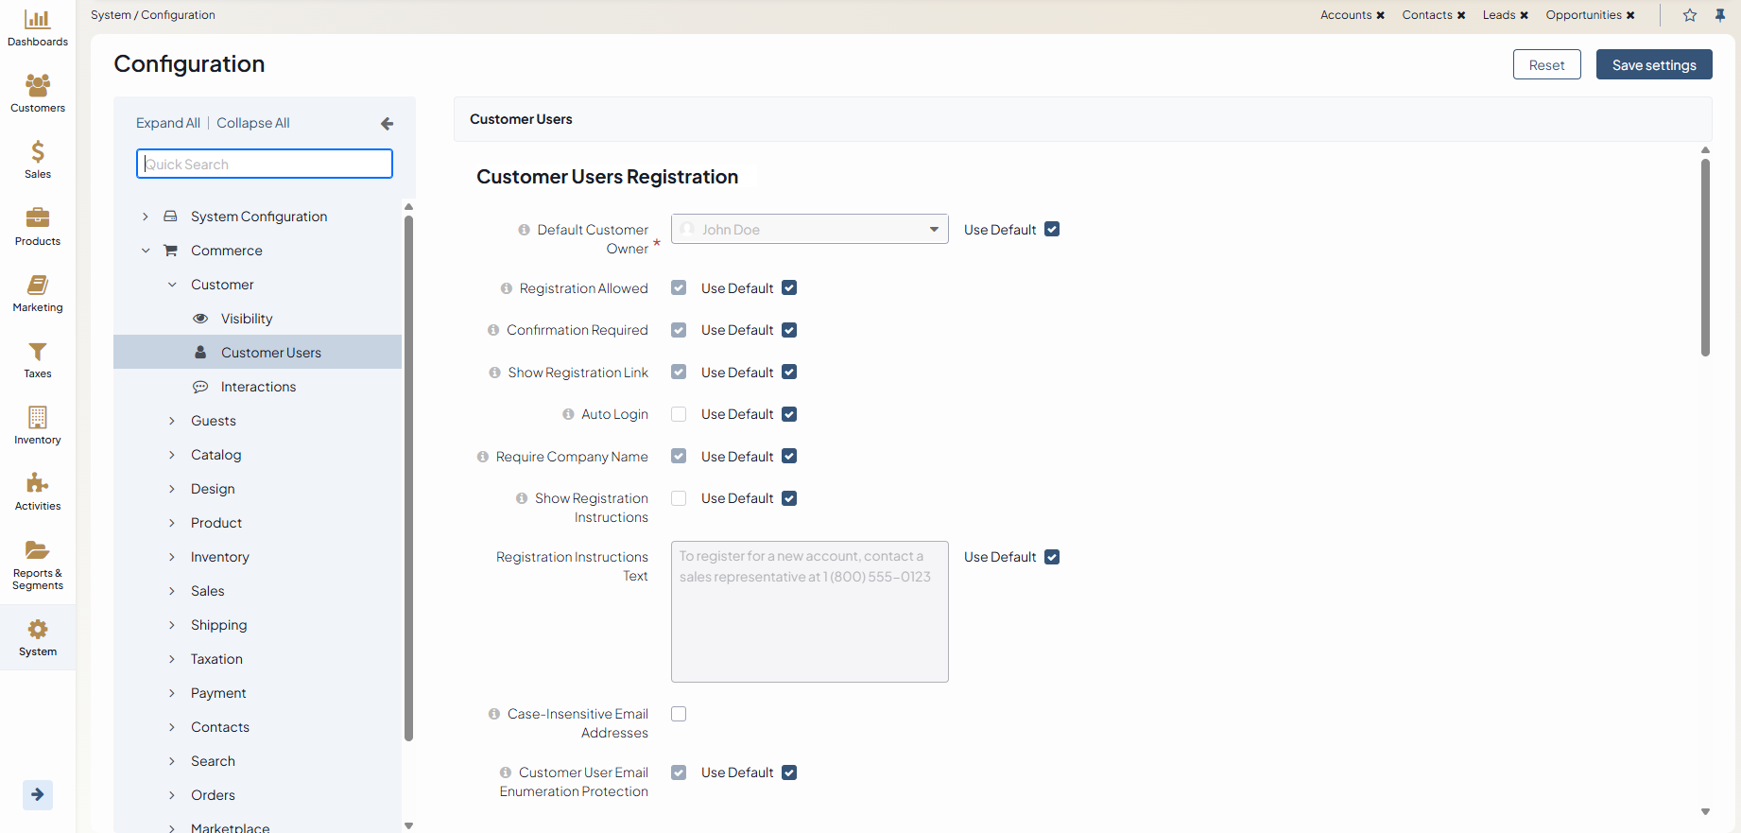The width and height of the screenshot is (1741, 833).
Task: Expand the System Configuration tree node
Action: pyautogui.click(x=146, y=217)
